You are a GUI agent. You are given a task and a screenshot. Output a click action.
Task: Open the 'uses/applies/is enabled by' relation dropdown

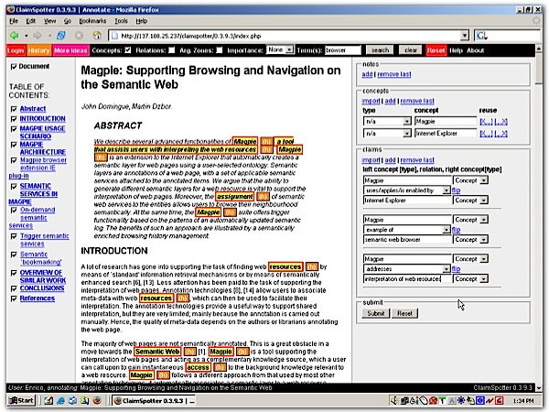446,190
